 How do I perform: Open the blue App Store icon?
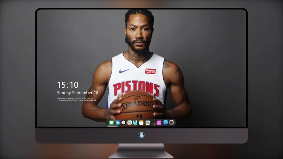[x=166, y=122]
